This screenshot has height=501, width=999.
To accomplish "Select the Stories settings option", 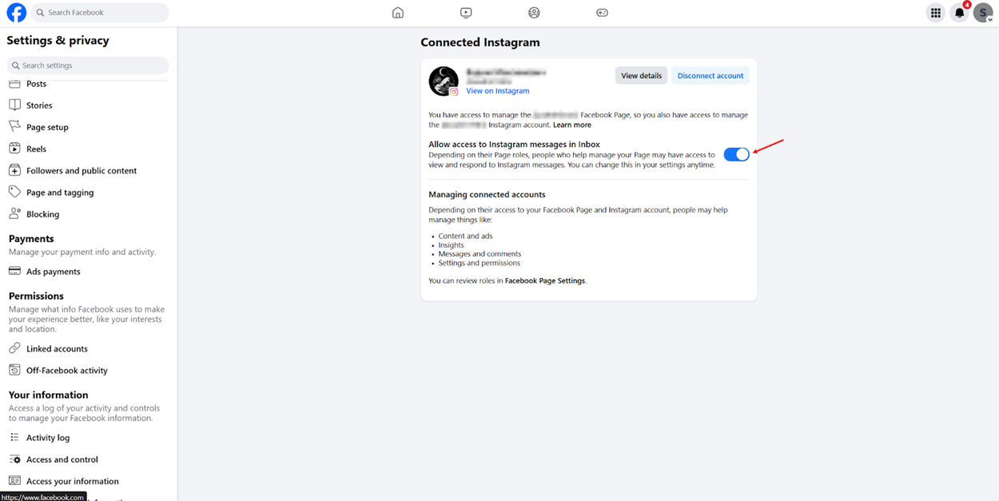I will tap(40, 105).
